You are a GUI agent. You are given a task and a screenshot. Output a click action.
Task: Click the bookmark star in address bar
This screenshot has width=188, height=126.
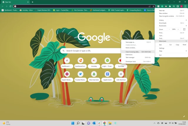pyautogui.click(x=153, y=6)
